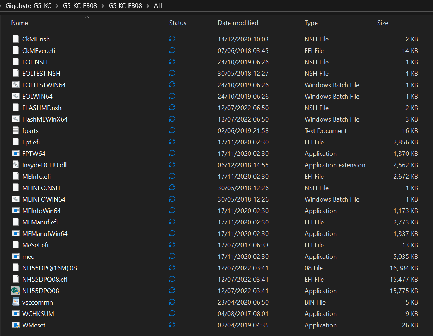Click the 5,035 KB size of meu
The width and height of the screenshot is (433, 336).
405,256
